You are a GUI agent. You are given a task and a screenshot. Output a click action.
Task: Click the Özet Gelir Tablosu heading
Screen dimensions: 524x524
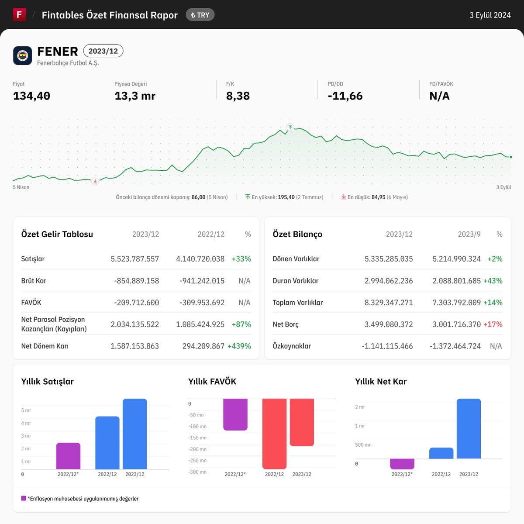coord(57,234)
